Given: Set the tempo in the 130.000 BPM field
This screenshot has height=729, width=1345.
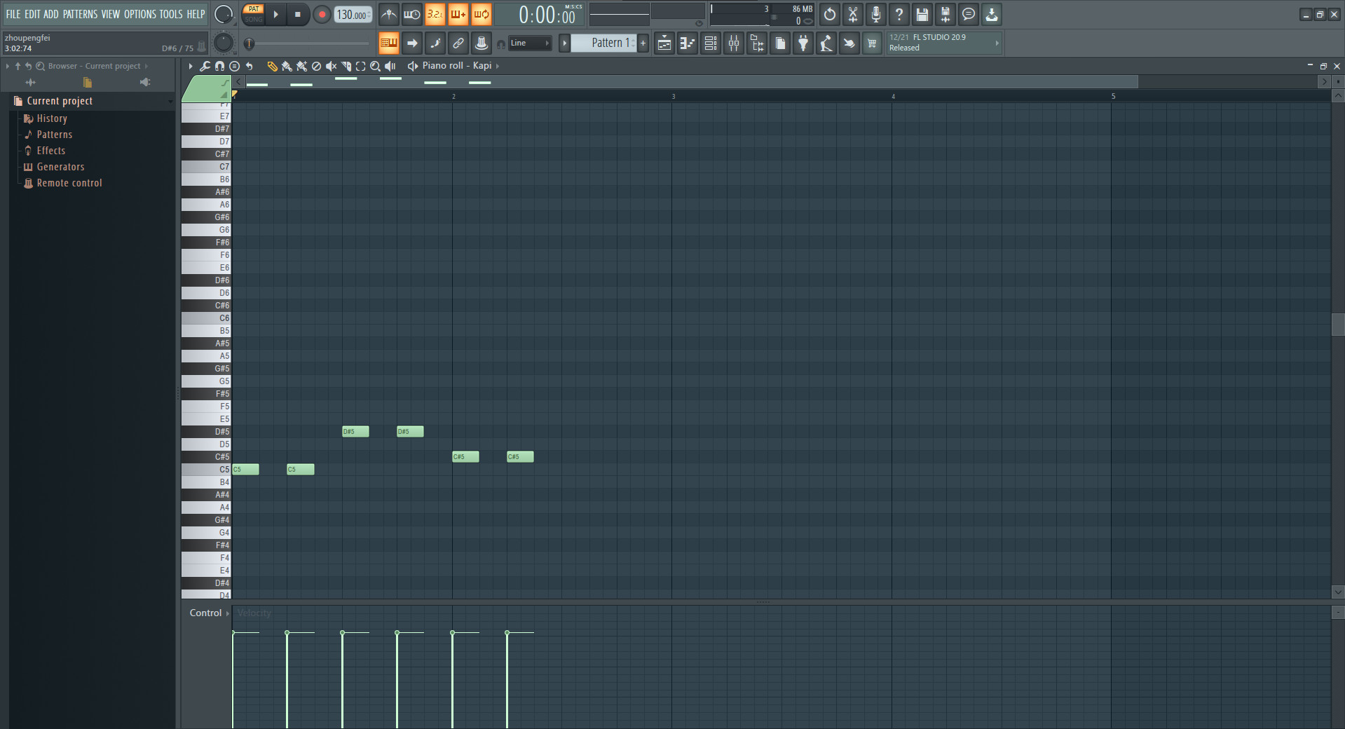Looking at the screenshot, I should 350,14.
